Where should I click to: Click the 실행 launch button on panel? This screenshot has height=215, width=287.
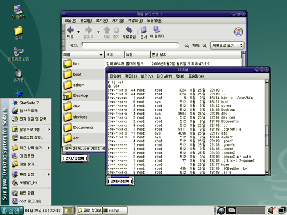pyautogui.click(x=12, y=211)
